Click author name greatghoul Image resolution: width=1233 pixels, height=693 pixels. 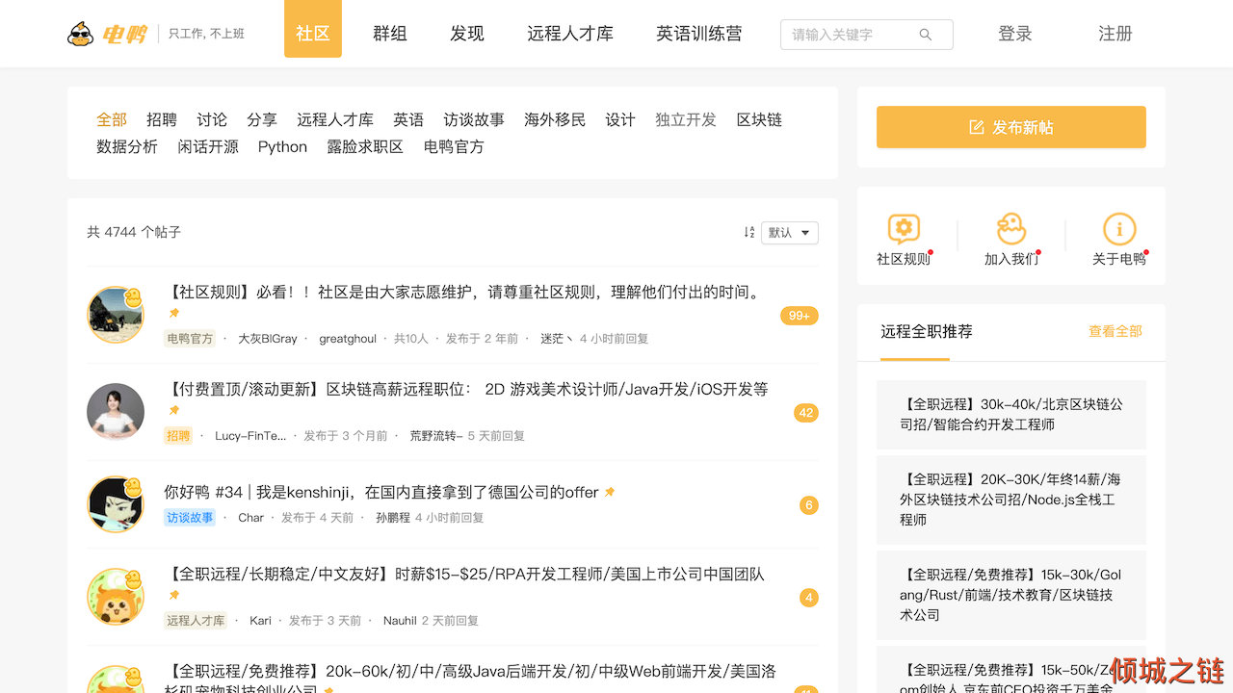click(348, 339)
